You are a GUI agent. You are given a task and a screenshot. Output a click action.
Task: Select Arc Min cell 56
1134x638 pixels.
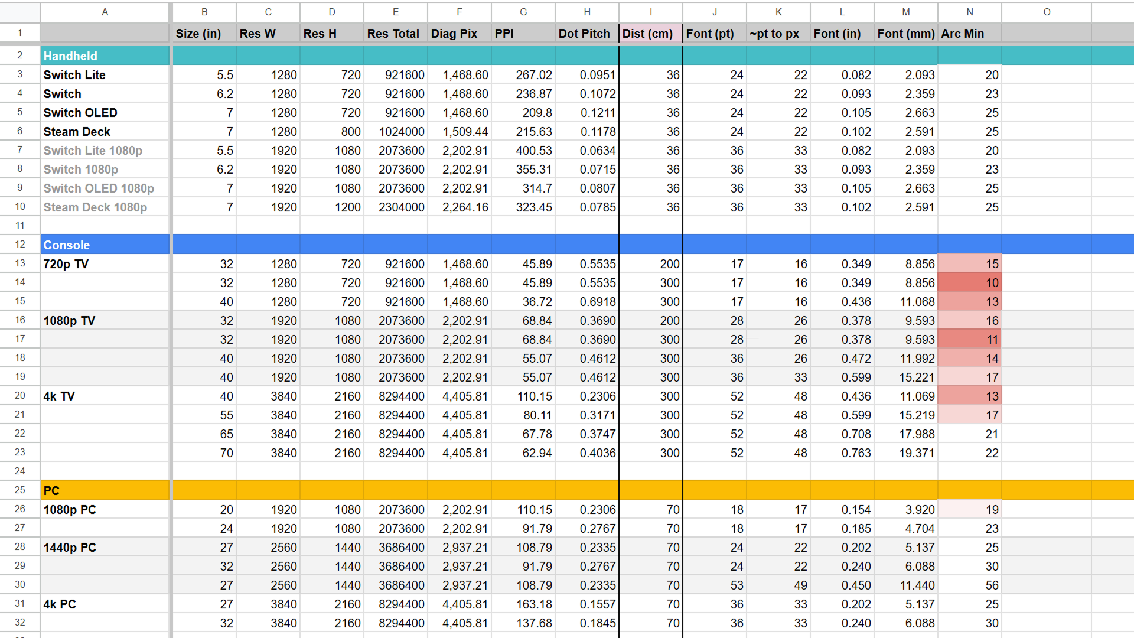(970, 585)
